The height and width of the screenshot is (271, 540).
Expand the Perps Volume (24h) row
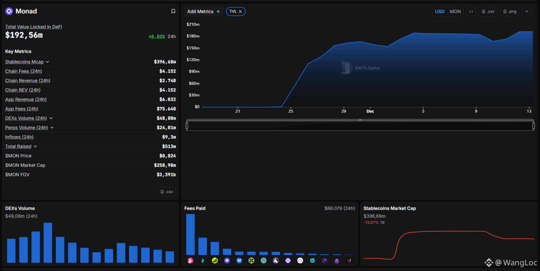(x=52, y=128)
